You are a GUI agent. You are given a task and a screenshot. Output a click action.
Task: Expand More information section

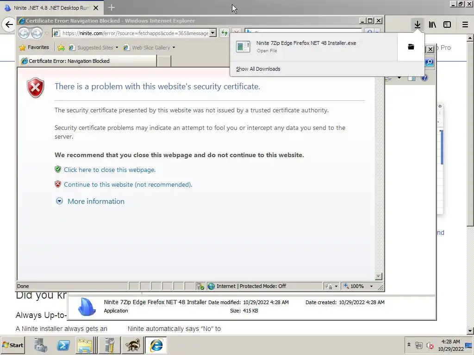click(96, 202)
